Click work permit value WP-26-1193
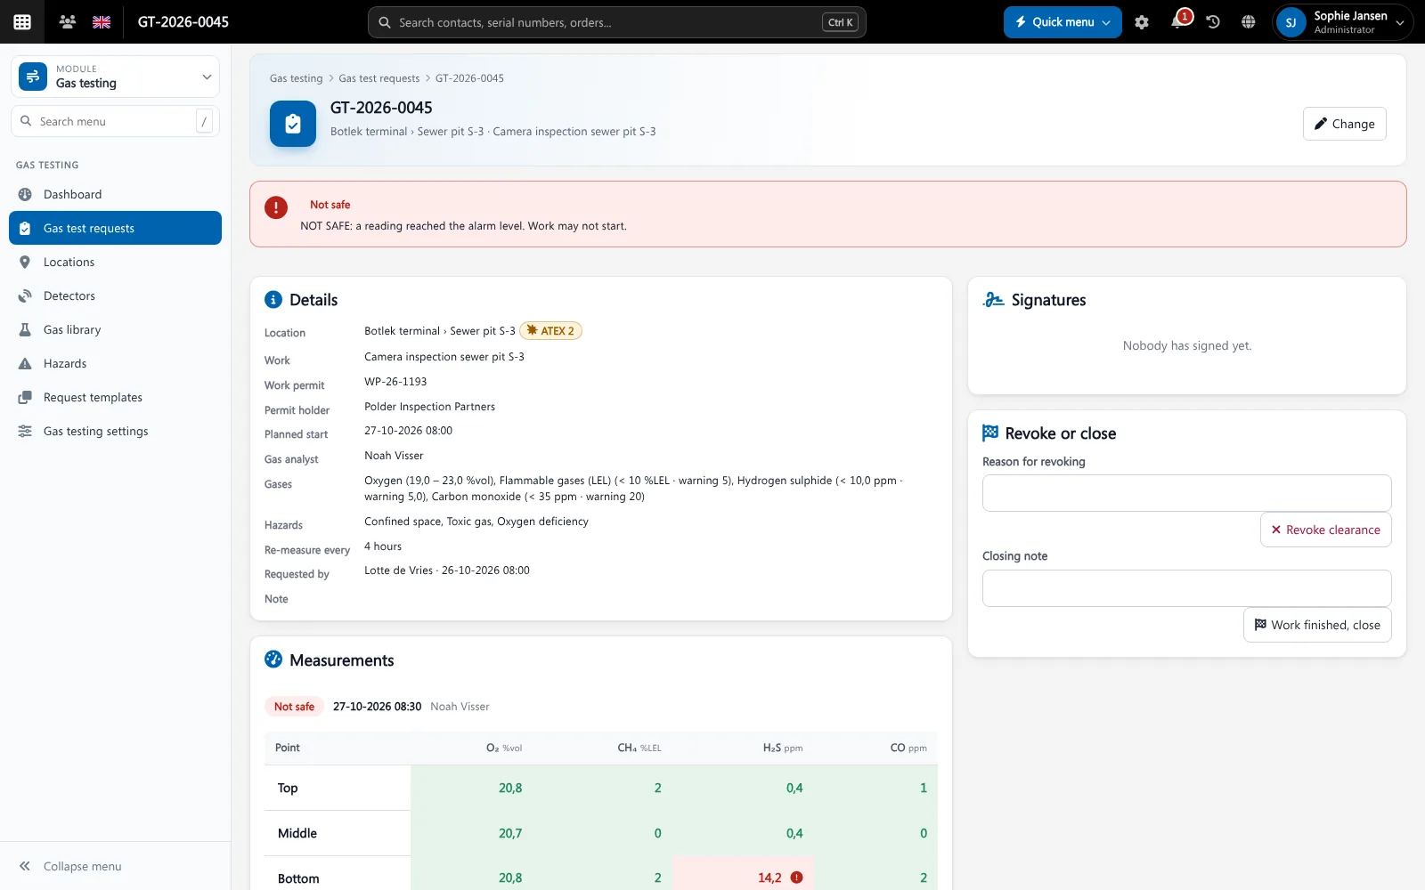This screenshot has height=890, width=1425. (395, 382)
